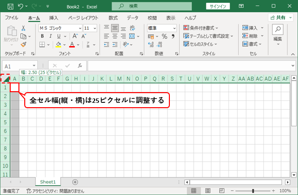Viewport: 298px width, 195px height.
Task: Switch to ページ レイアウト tab
Action: (83, 18)
